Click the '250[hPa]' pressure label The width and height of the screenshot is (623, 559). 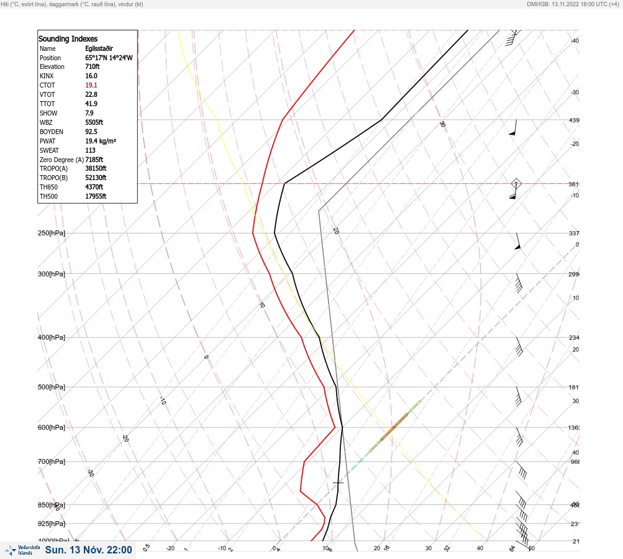point(52,233)
